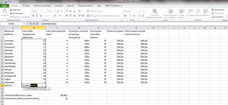
Task: Click the Формат по образцу button
Action: click(19, 17)
